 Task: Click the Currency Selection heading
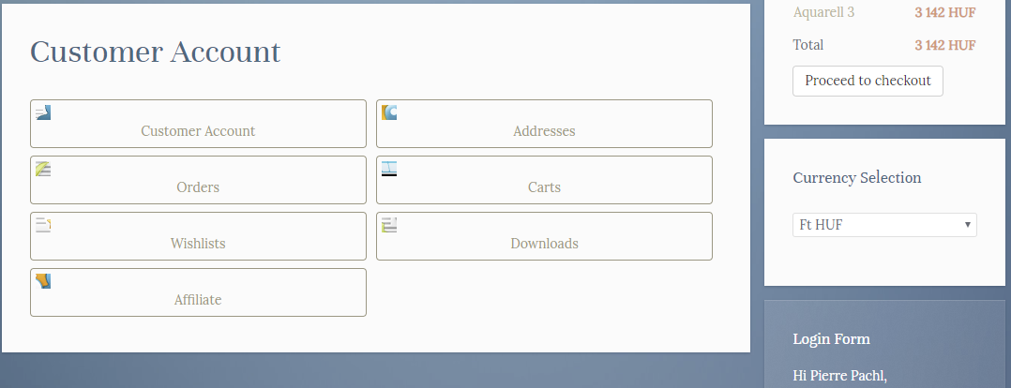[857, 178]
